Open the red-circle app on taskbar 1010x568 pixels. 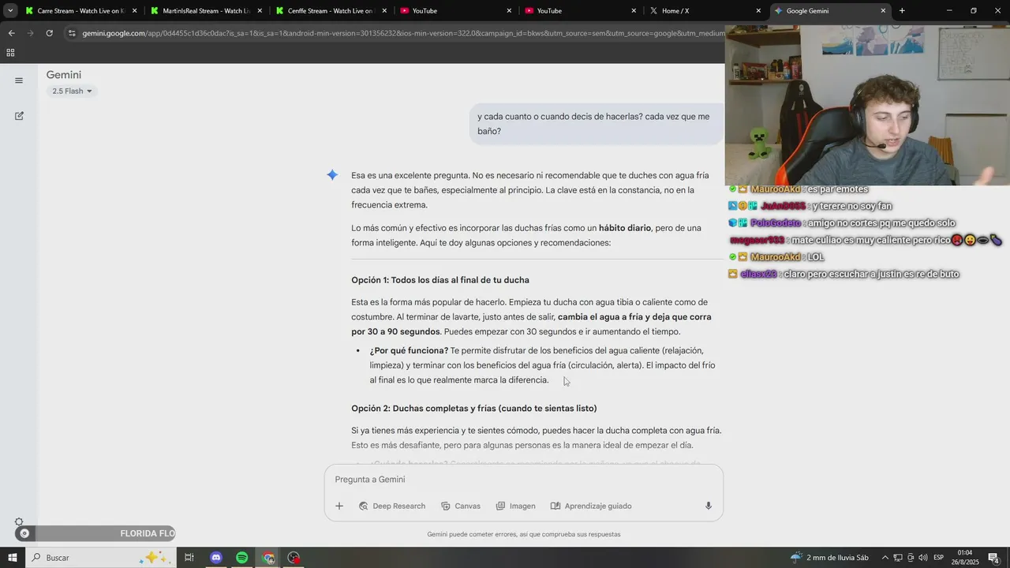coord(294,558)
